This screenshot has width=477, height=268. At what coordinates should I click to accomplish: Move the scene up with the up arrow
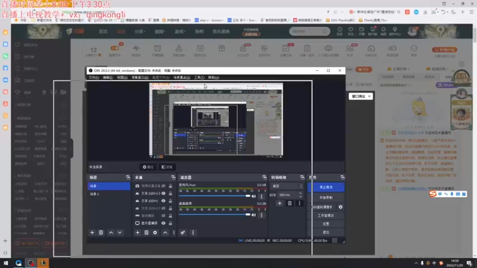click(111, 232)
